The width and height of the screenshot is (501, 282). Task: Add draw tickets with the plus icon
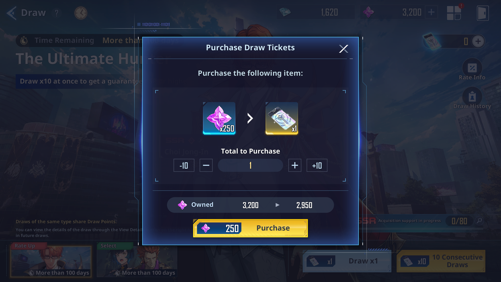point(478,41)
